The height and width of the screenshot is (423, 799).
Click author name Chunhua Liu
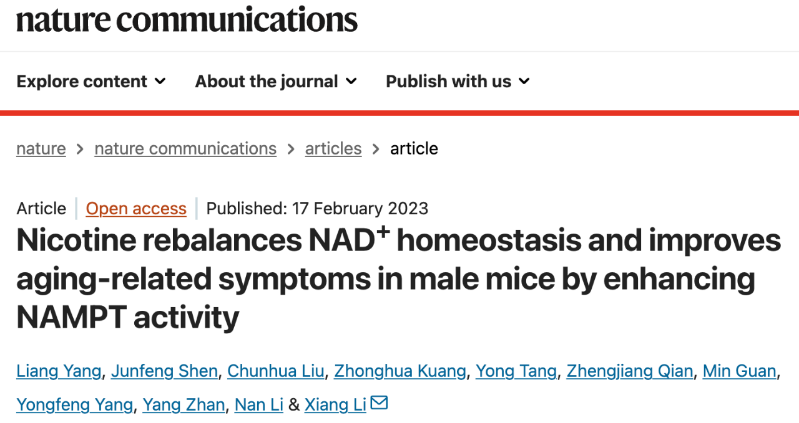(276, 371)
